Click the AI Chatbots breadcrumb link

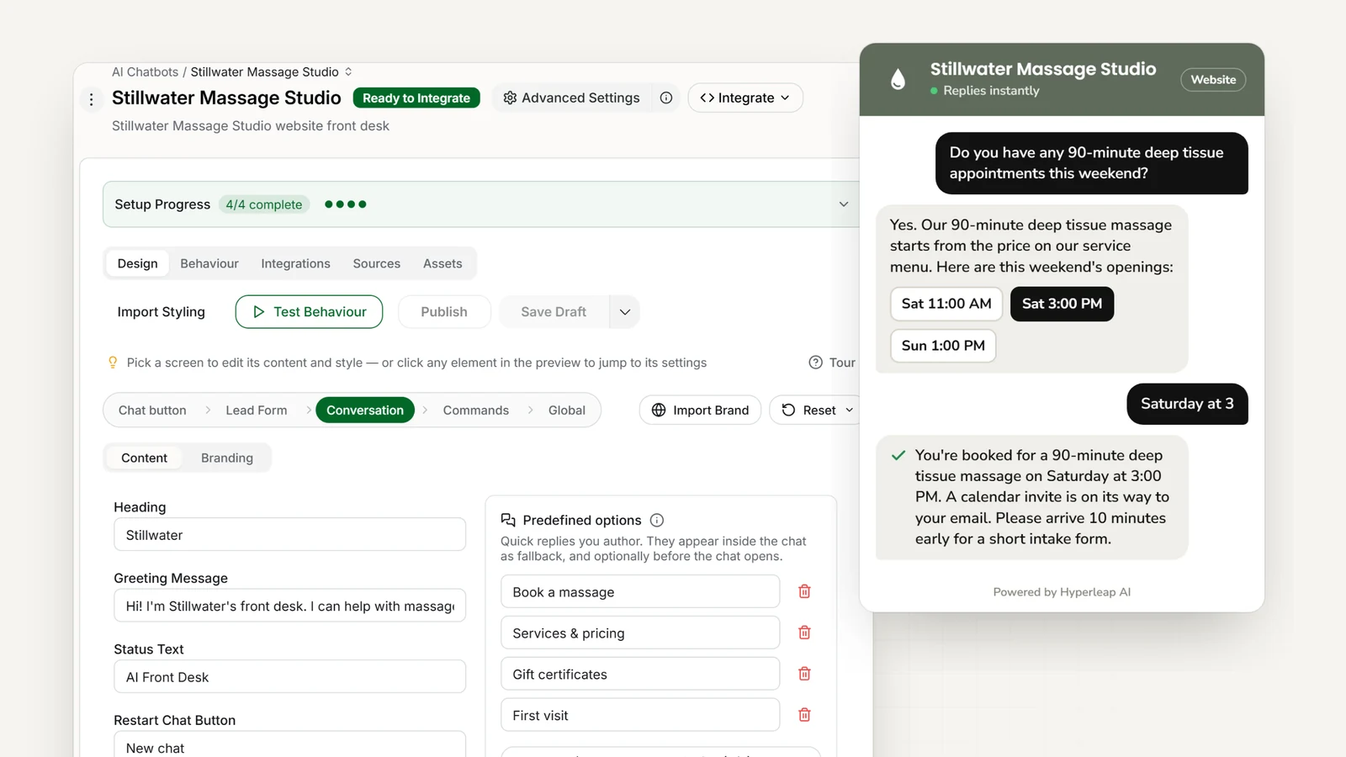click(x=145, y=71)
